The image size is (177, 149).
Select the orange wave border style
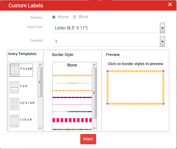[x=72, y=83]
